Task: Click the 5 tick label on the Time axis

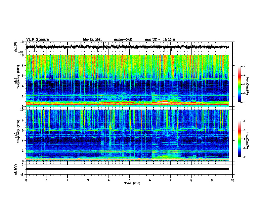Action: [x=129, y=180]
